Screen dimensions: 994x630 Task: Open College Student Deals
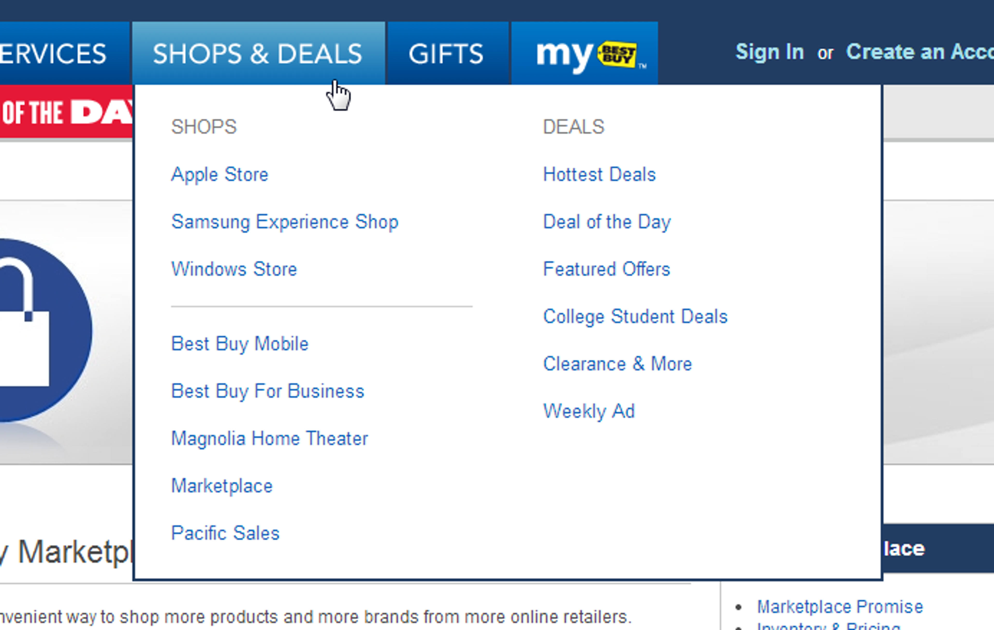coord(635,317)
